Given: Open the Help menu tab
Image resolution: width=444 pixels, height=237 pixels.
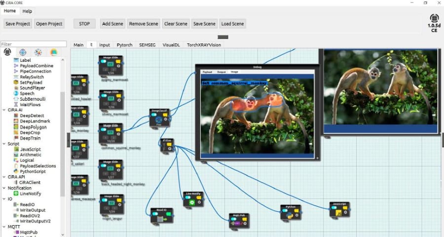Looking at the screenshot, I should point(27,11).
